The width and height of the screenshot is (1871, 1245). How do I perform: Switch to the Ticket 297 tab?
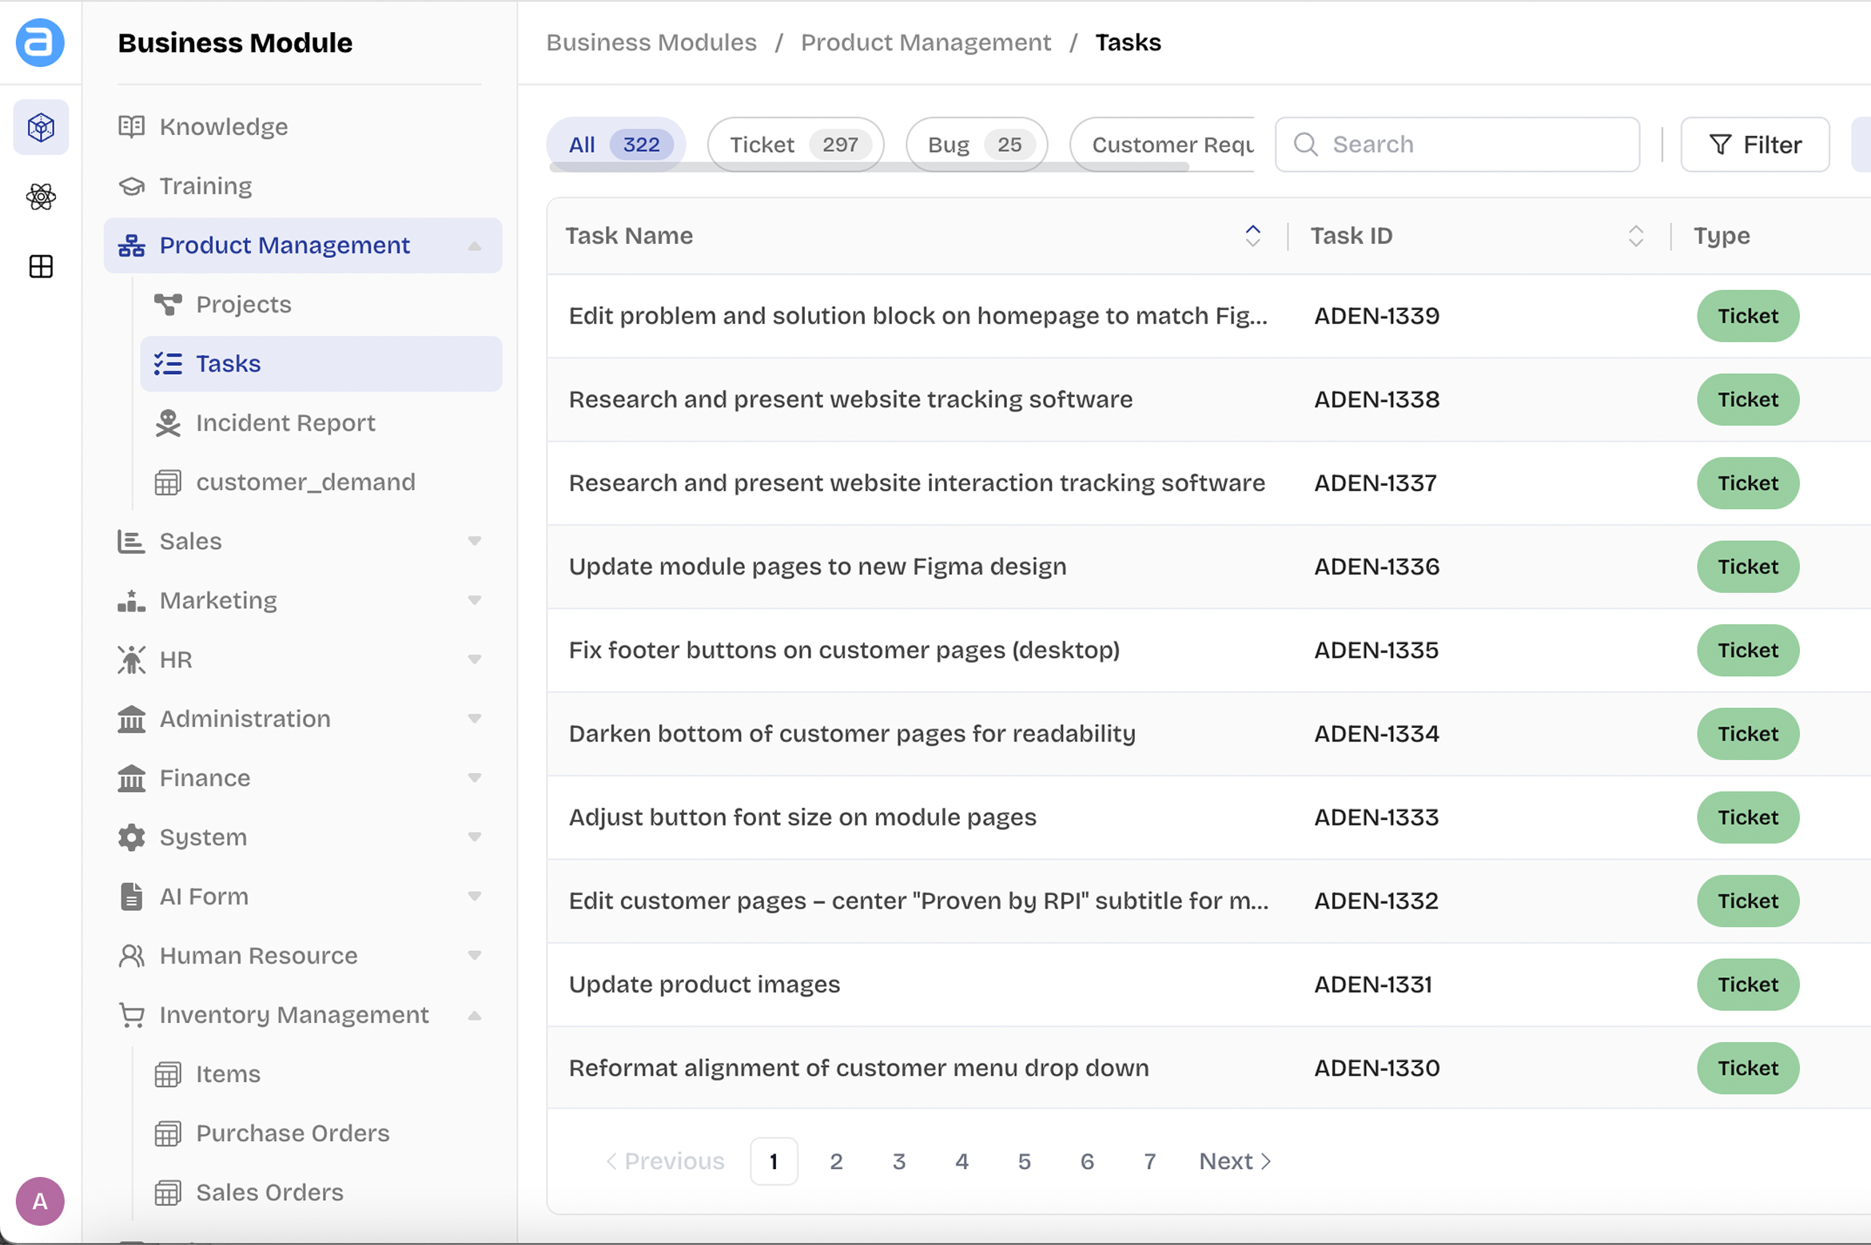coord(794,145)
